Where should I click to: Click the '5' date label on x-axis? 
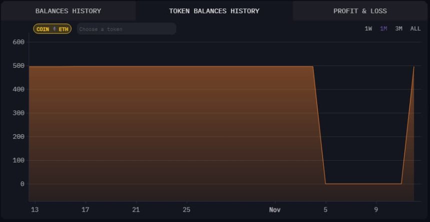(x=325, y=210)
